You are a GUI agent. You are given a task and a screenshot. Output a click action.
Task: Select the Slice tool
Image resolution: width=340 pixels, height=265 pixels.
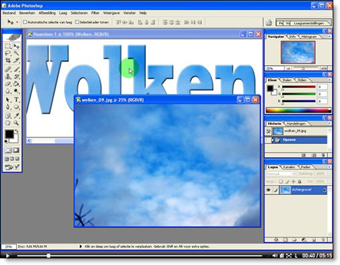(17, 61)
